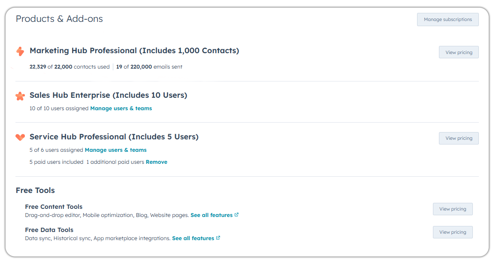Remove the additional paid Service Hub user
This screenshot has height=262, width=496.
click(x=156, y=162)
